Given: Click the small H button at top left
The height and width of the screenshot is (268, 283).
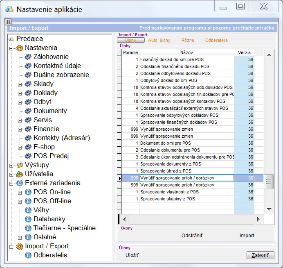Looking at the screenshot, I should coord(8,21).
